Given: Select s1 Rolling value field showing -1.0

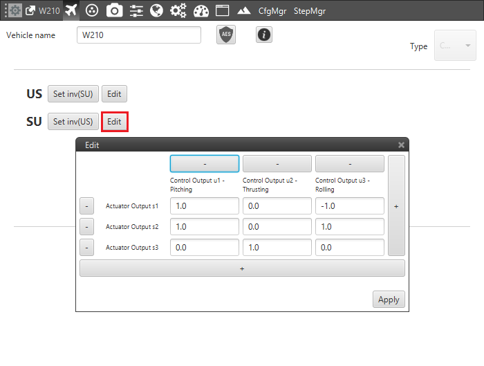Looking at the screenshot, I should pos(350,206).
